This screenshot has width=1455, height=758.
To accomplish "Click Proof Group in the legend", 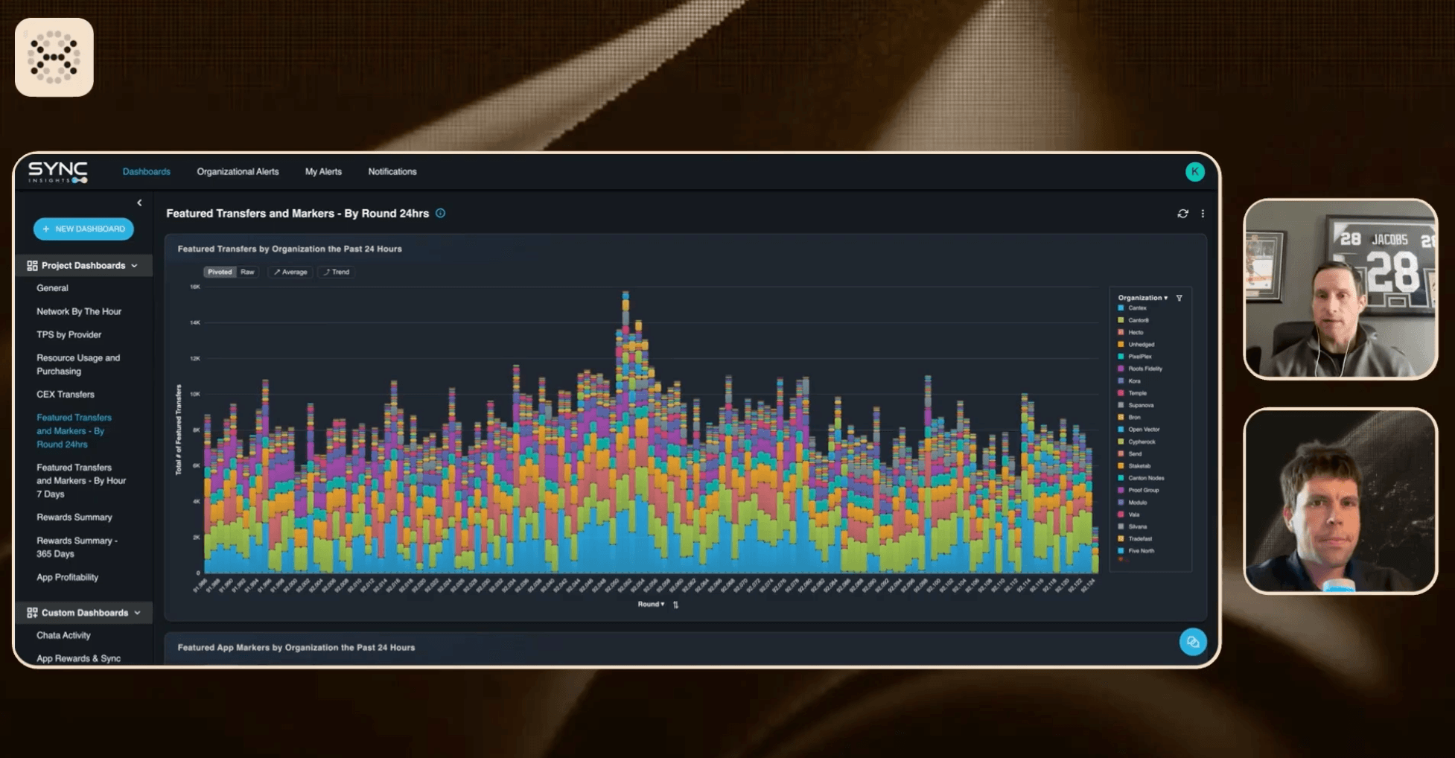I will coord(1139,491).
